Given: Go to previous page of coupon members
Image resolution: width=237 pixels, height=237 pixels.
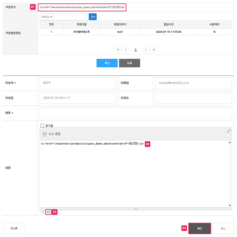Looking at the screenshot, I should pyautogui.click(x=125, y=50).
